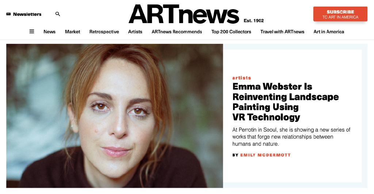Click the Newsletters envelope icon
This screenshot has width=374, height=194.
pos(8,14)
